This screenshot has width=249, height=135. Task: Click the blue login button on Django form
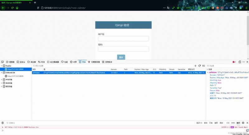pos(121,57)
